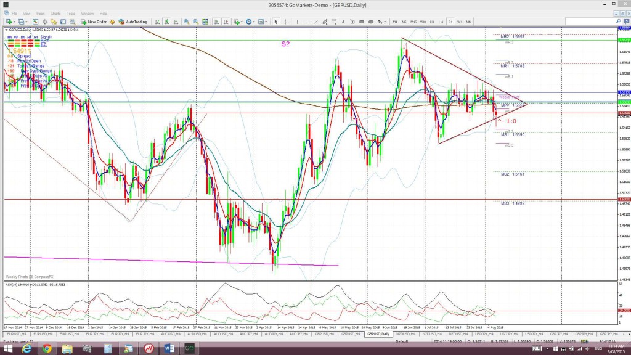631x355 pixels.
Task: Toggle the Navigator star-folder icon
Action: tap(54, 22)
